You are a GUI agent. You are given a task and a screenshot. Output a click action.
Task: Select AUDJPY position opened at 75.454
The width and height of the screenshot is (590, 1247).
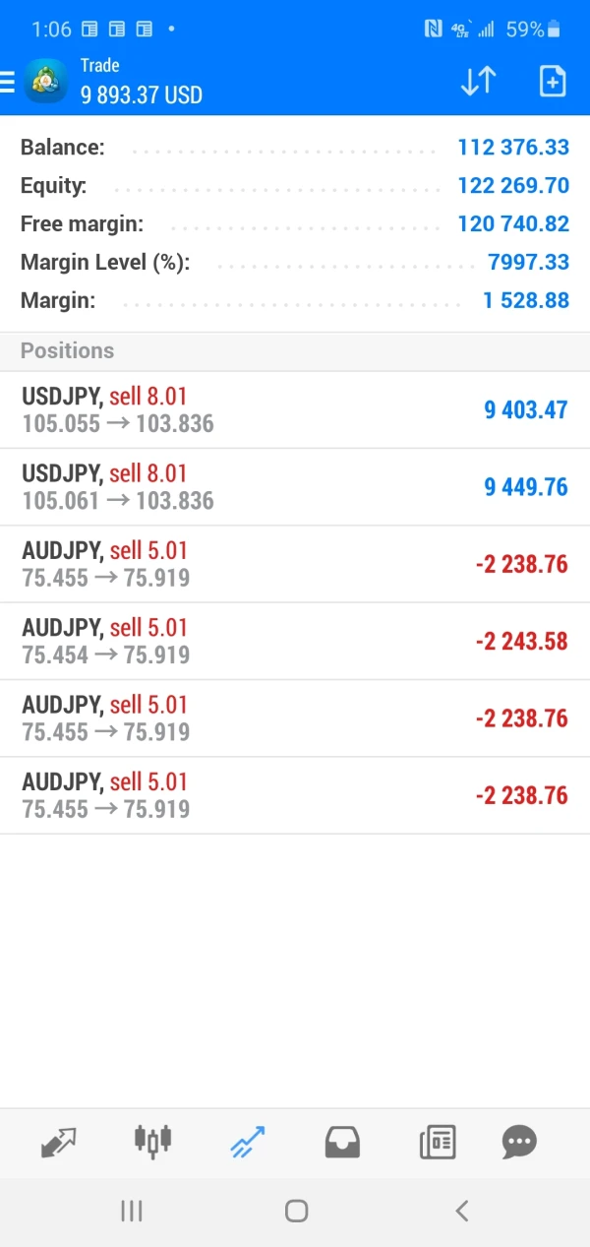pos(295,642)
